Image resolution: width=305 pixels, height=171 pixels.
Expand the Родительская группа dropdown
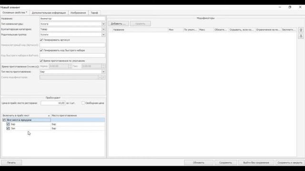point(103,35)
